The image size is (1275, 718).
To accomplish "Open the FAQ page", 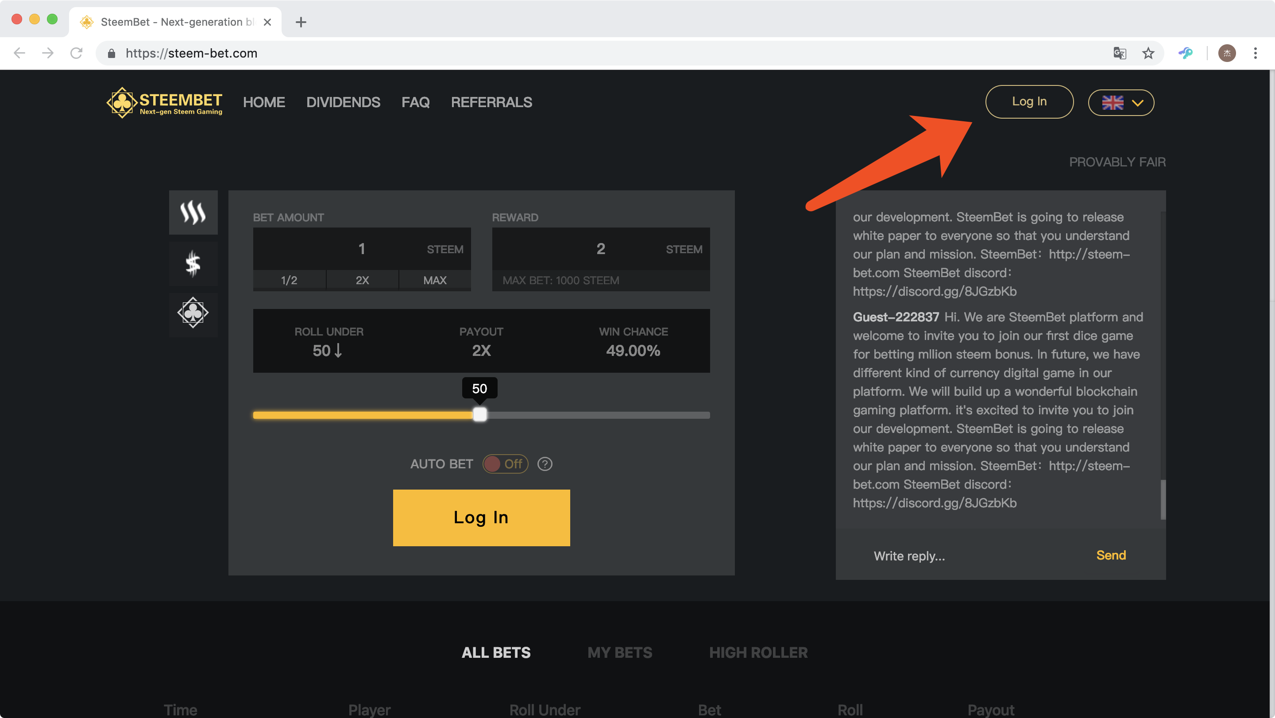I will point(415,102).
